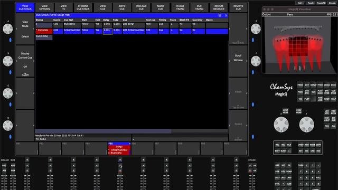Toggle the BLIND key
Viewport: 338px width, 190px height.
283,151
